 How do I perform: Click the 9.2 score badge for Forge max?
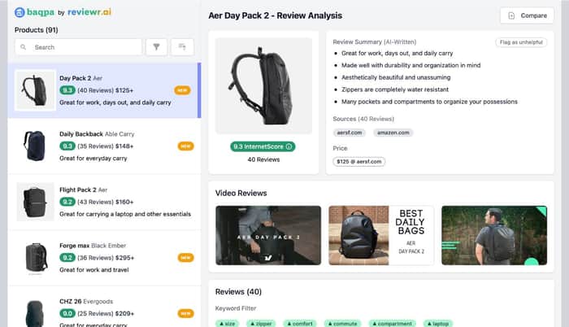67,258
